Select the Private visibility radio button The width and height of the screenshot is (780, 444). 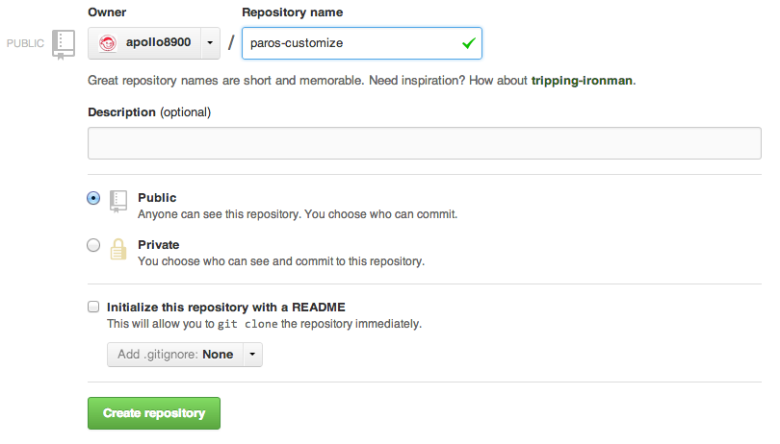coord(93,245)
